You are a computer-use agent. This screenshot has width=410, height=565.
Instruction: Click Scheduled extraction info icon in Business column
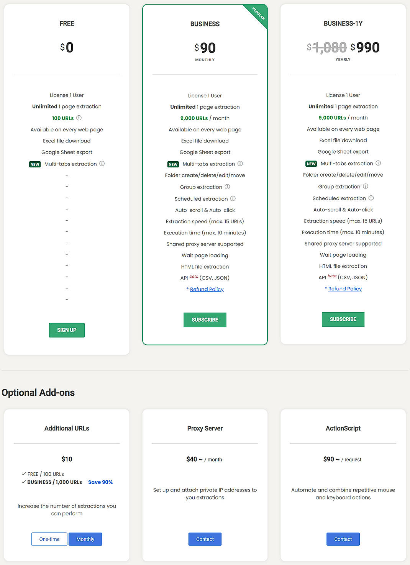(x=233, y=198)
